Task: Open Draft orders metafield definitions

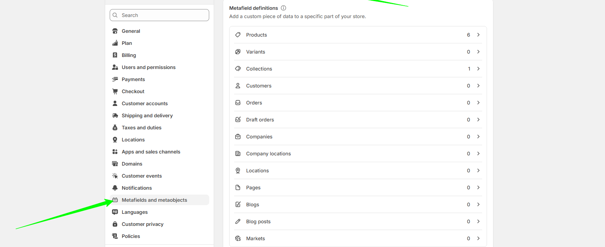Action: click(x=260, y=120)
